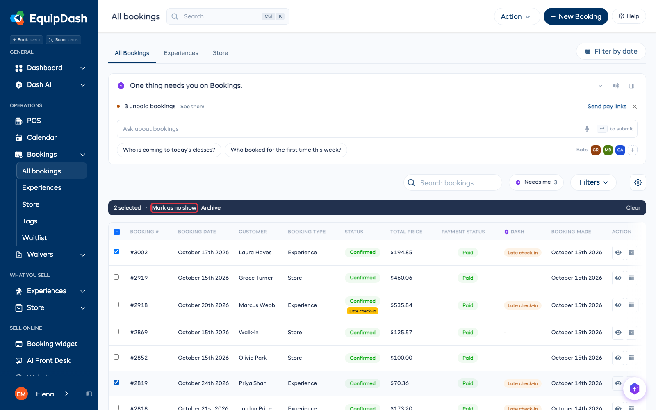Open the Action dropdown
656x410 pixels.
coord(517,16)
